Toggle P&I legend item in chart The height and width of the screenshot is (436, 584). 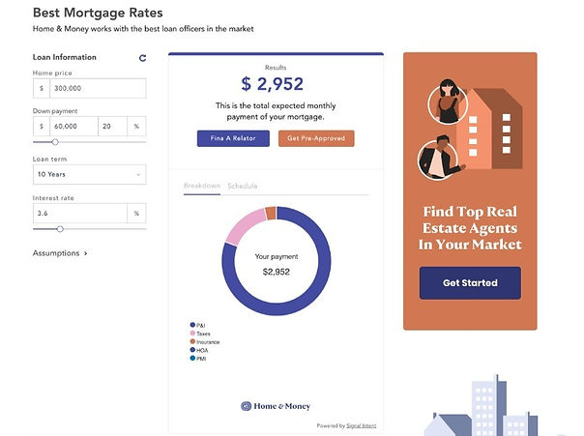197,326
